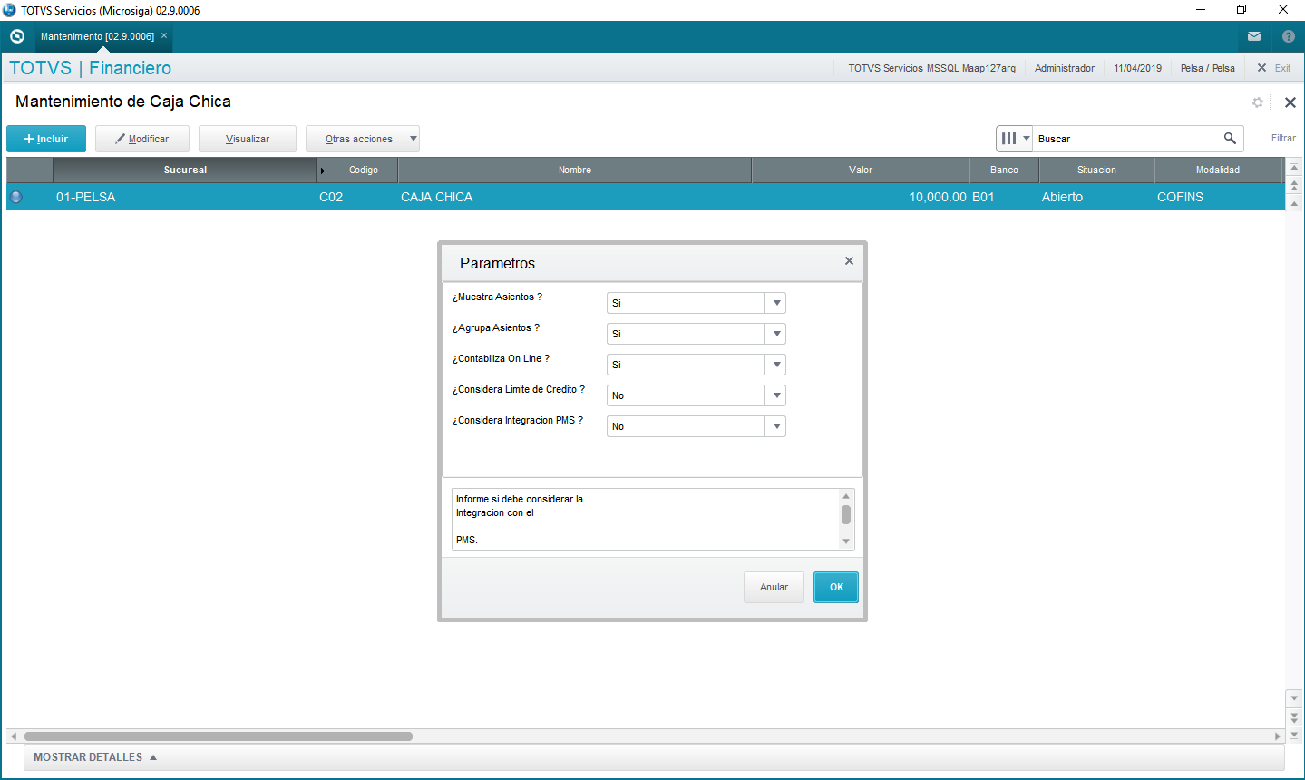Image resolution: width=1305 pixels, height=780 pixels.
Task: Close the Mantenimiento de Caja Chica page
Action: click(1290, 102)
